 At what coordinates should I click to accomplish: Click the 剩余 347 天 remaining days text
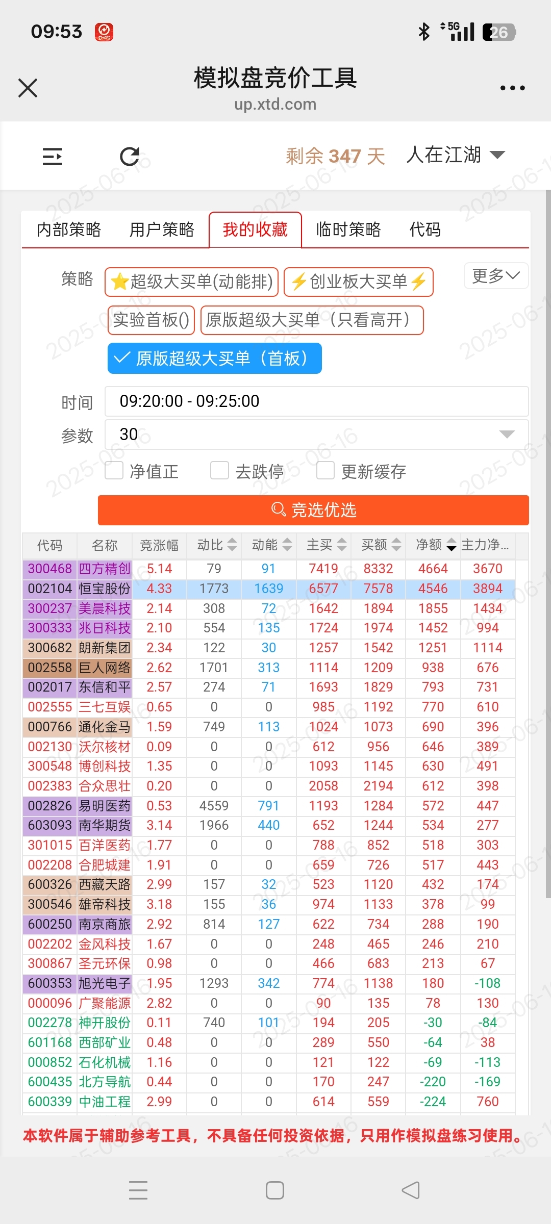tap(335, 156)
